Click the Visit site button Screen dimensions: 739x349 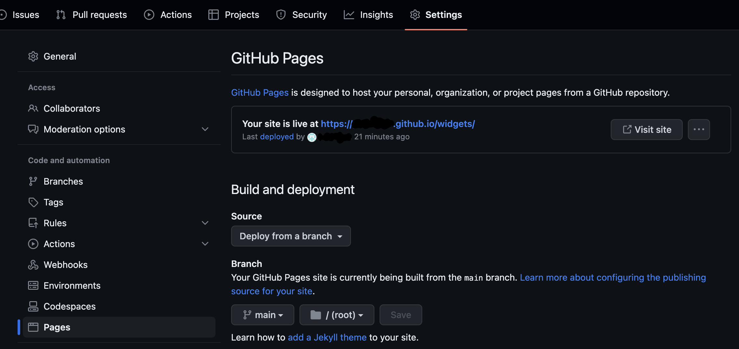pyautogui.click(x=647, y=130)
